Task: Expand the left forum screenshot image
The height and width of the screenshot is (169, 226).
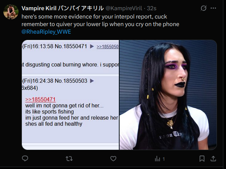Action: [70, 95]
